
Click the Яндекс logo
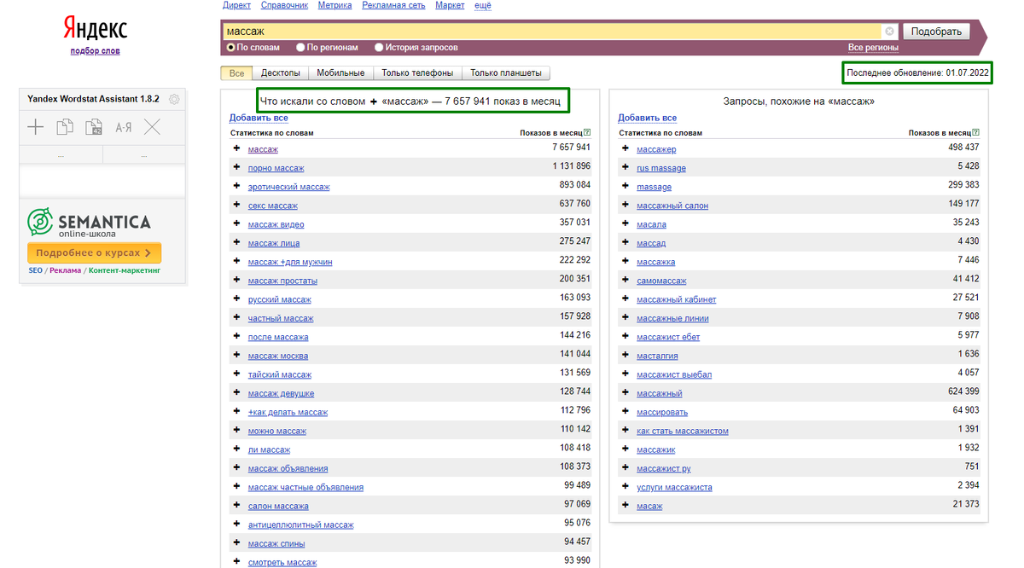click(95, 30)
